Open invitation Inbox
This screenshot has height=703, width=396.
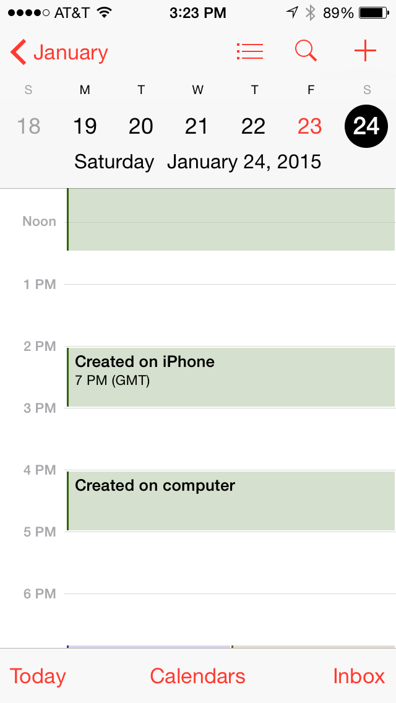pos(359,676)
